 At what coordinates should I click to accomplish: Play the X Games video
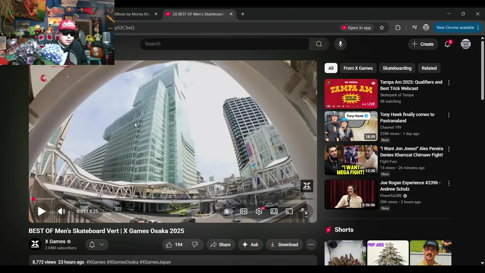[42, 212]
